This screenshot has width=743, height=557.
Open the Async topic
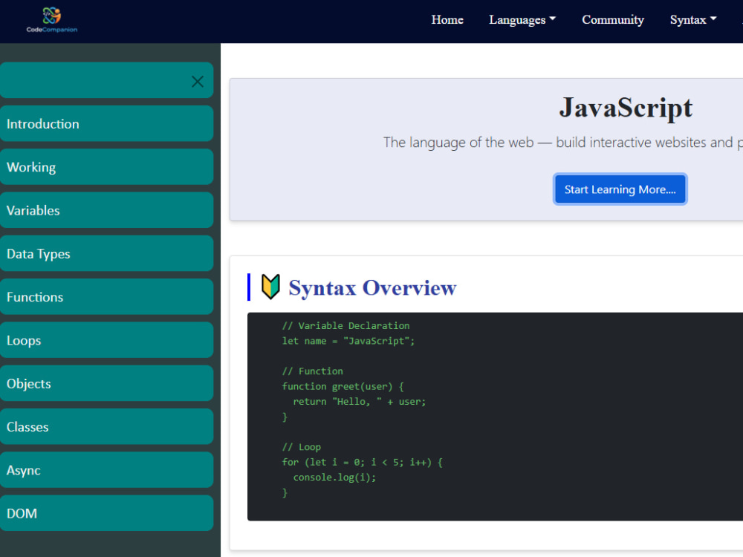[x=106, y=470]
